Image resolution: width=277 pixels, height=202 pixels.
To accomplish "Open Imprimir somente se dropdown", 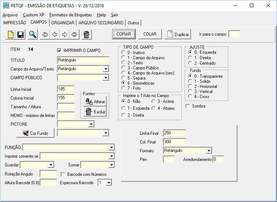I will (111, 156).
